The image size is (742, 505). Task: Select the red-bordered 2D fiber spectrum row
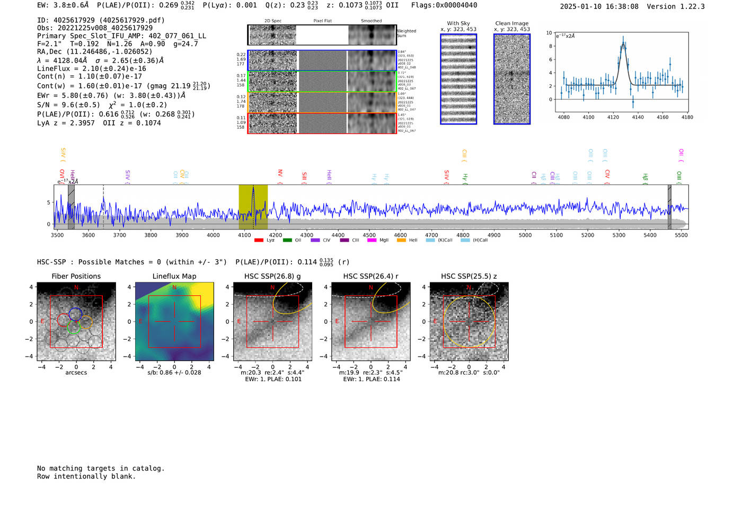[322, 123]
